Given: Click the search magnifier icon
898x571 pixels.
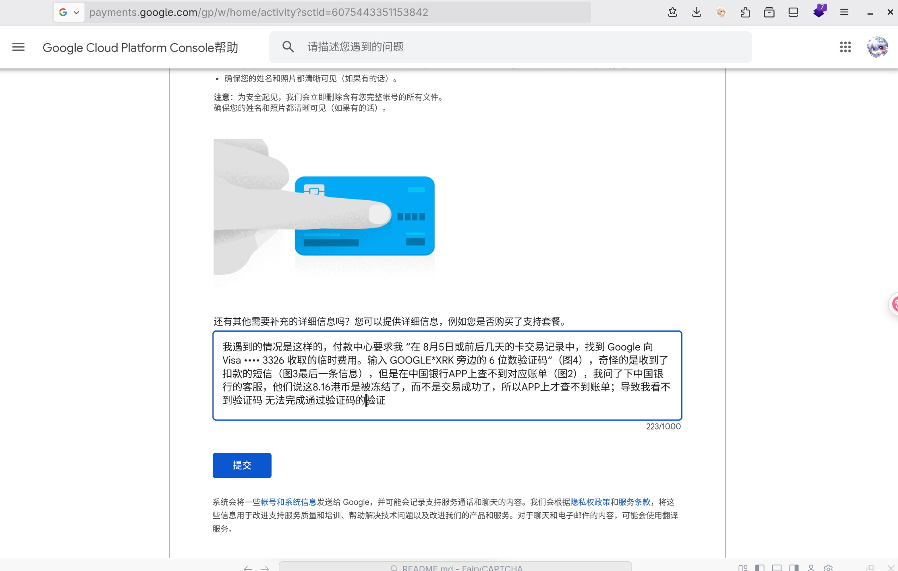Looking at the screenshot, I should [x=288, y=47].
